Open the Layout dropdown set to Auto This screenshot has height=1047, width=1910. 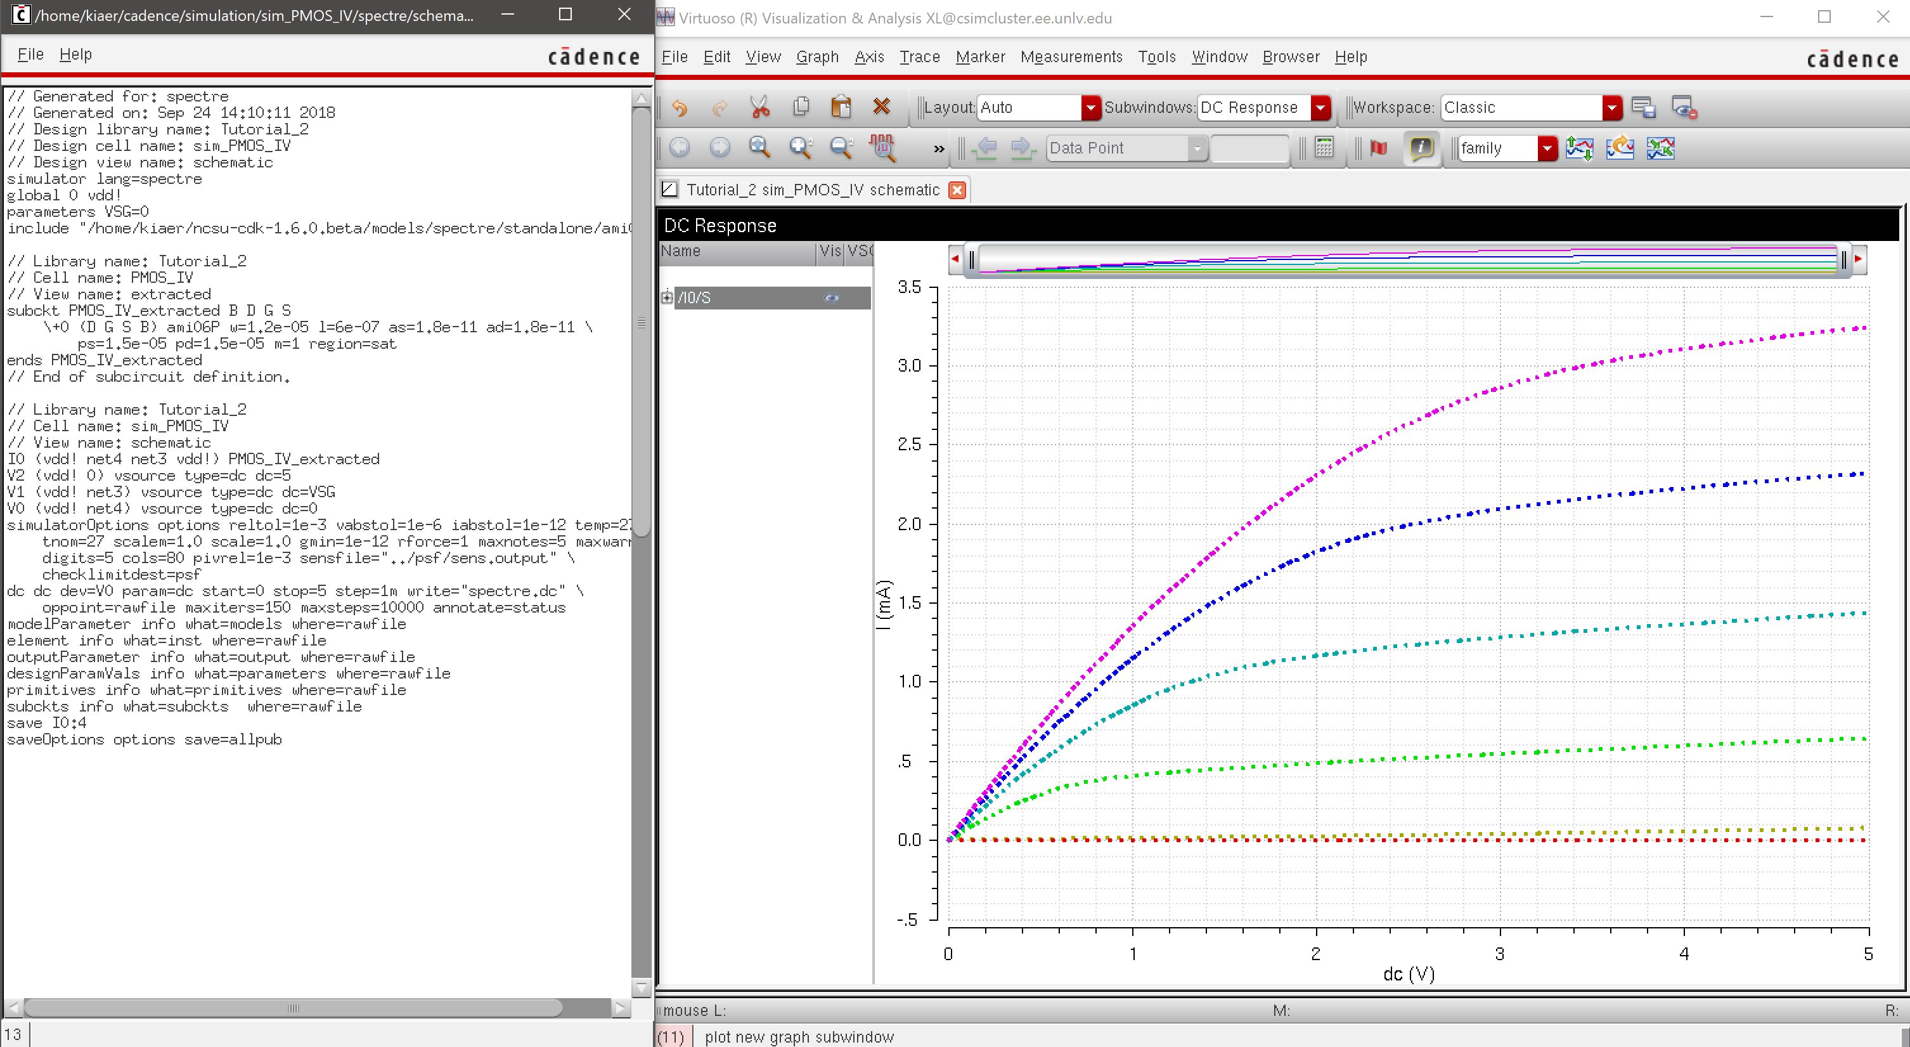click(1038, 108)
